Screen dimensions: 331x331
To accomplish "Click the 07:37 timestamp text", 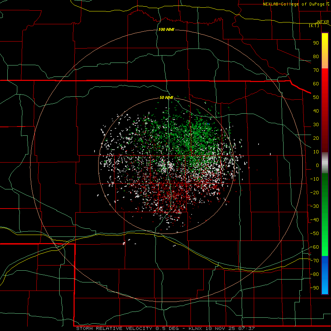I will coord(246,328).
